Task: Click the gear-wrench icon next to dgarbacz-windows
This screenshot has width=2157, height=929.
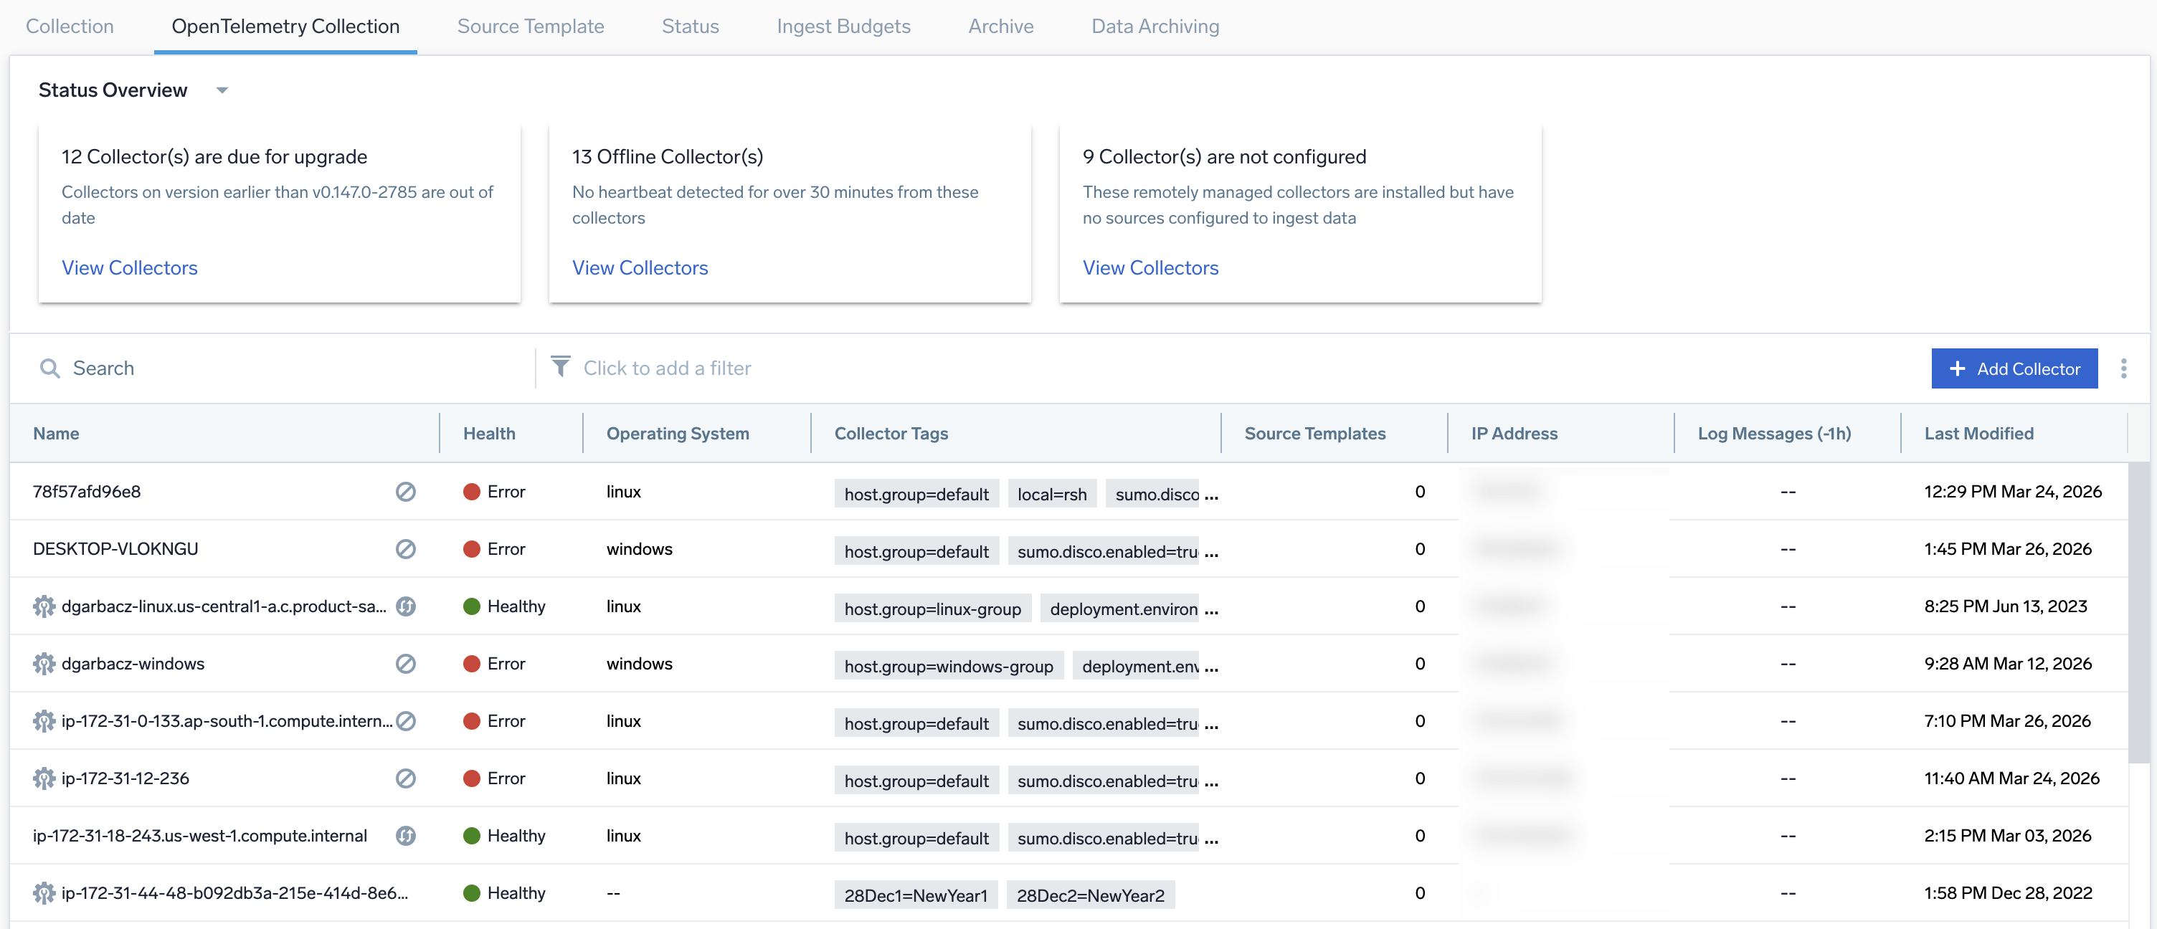Action: (44, 664)
